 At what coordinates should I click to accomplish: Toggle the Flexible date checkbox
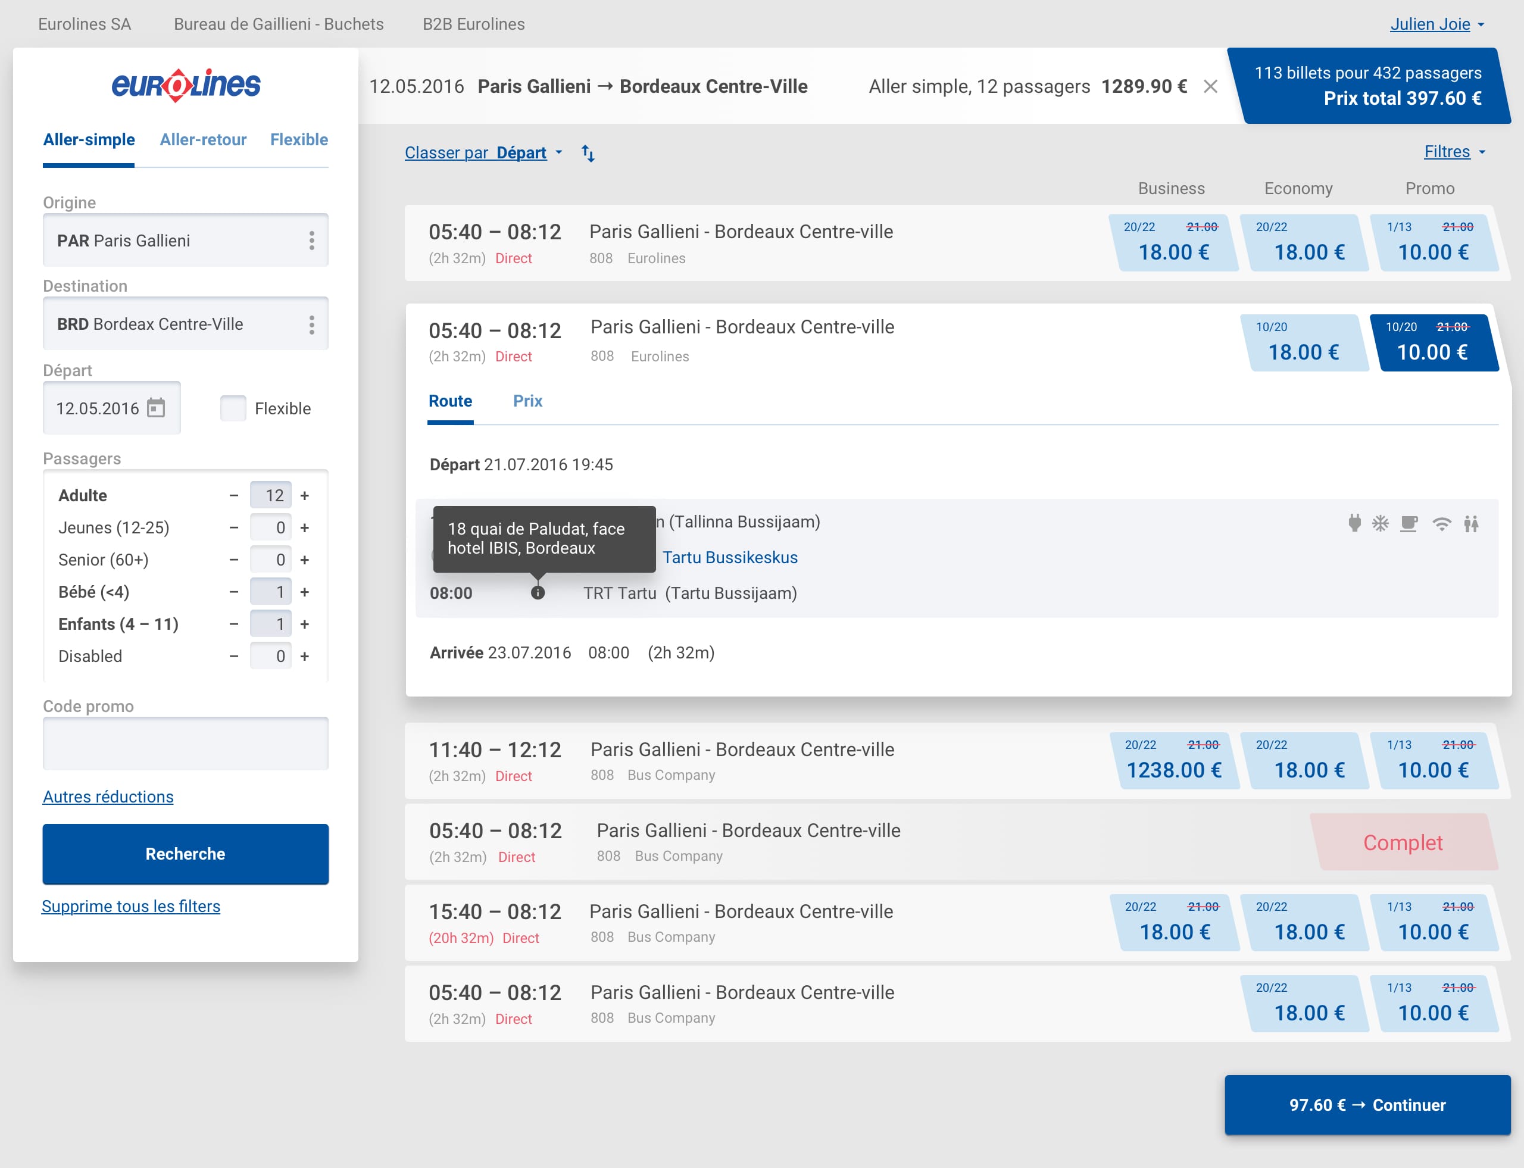point(233,408)
